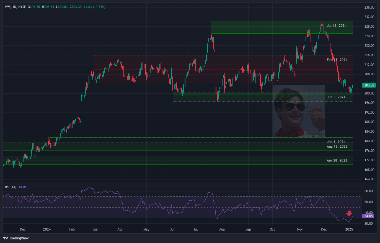Click the 228.00 price axis label

coord(369,27)
